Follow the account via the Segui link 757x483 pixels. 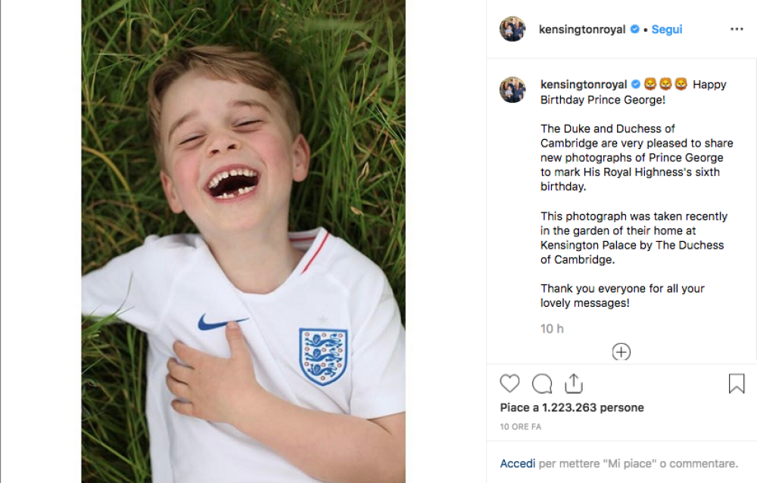tap(667, 29)
